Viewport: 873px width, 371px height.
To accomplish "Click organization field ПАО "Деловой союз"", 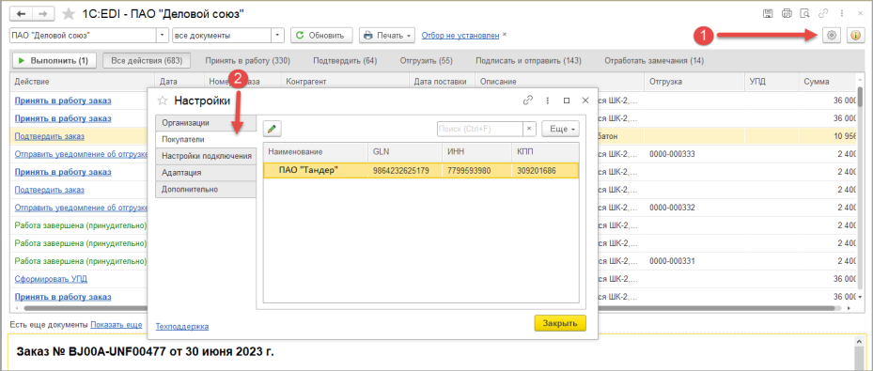I will tap(84, 35).
